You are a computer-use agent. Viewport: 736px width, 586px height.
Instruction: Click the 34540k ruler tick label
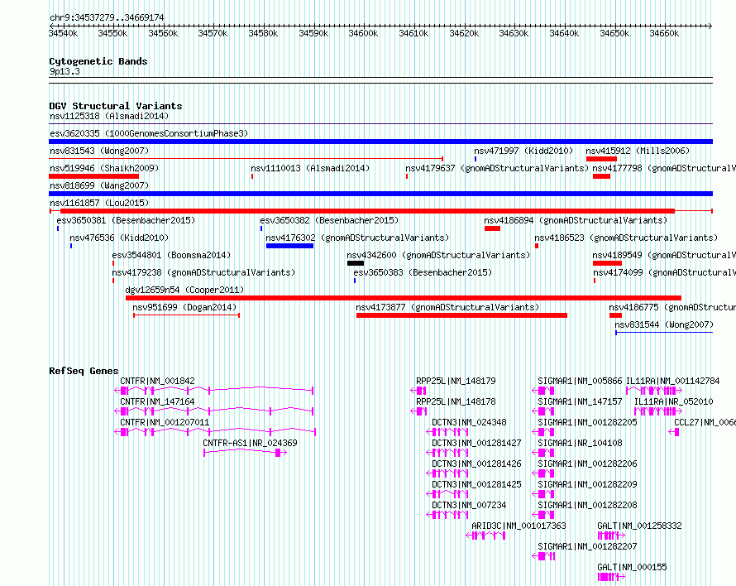point(64,33)
